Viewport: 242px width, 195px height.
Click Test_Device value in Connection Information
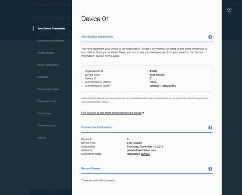pos(134,143)
